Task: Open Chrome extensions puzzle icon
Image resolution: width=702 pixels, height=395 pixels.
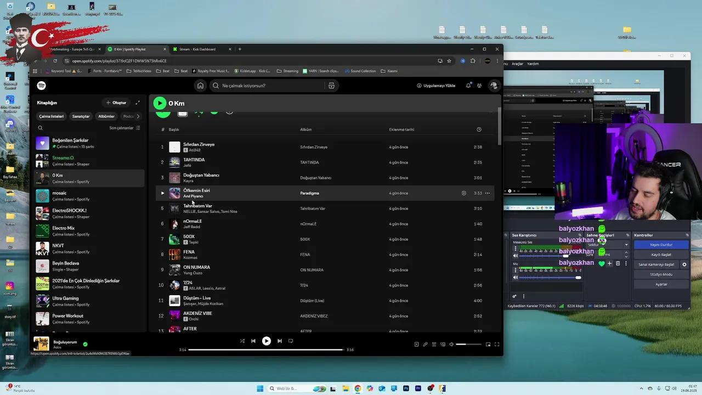Action: (473, 61)
